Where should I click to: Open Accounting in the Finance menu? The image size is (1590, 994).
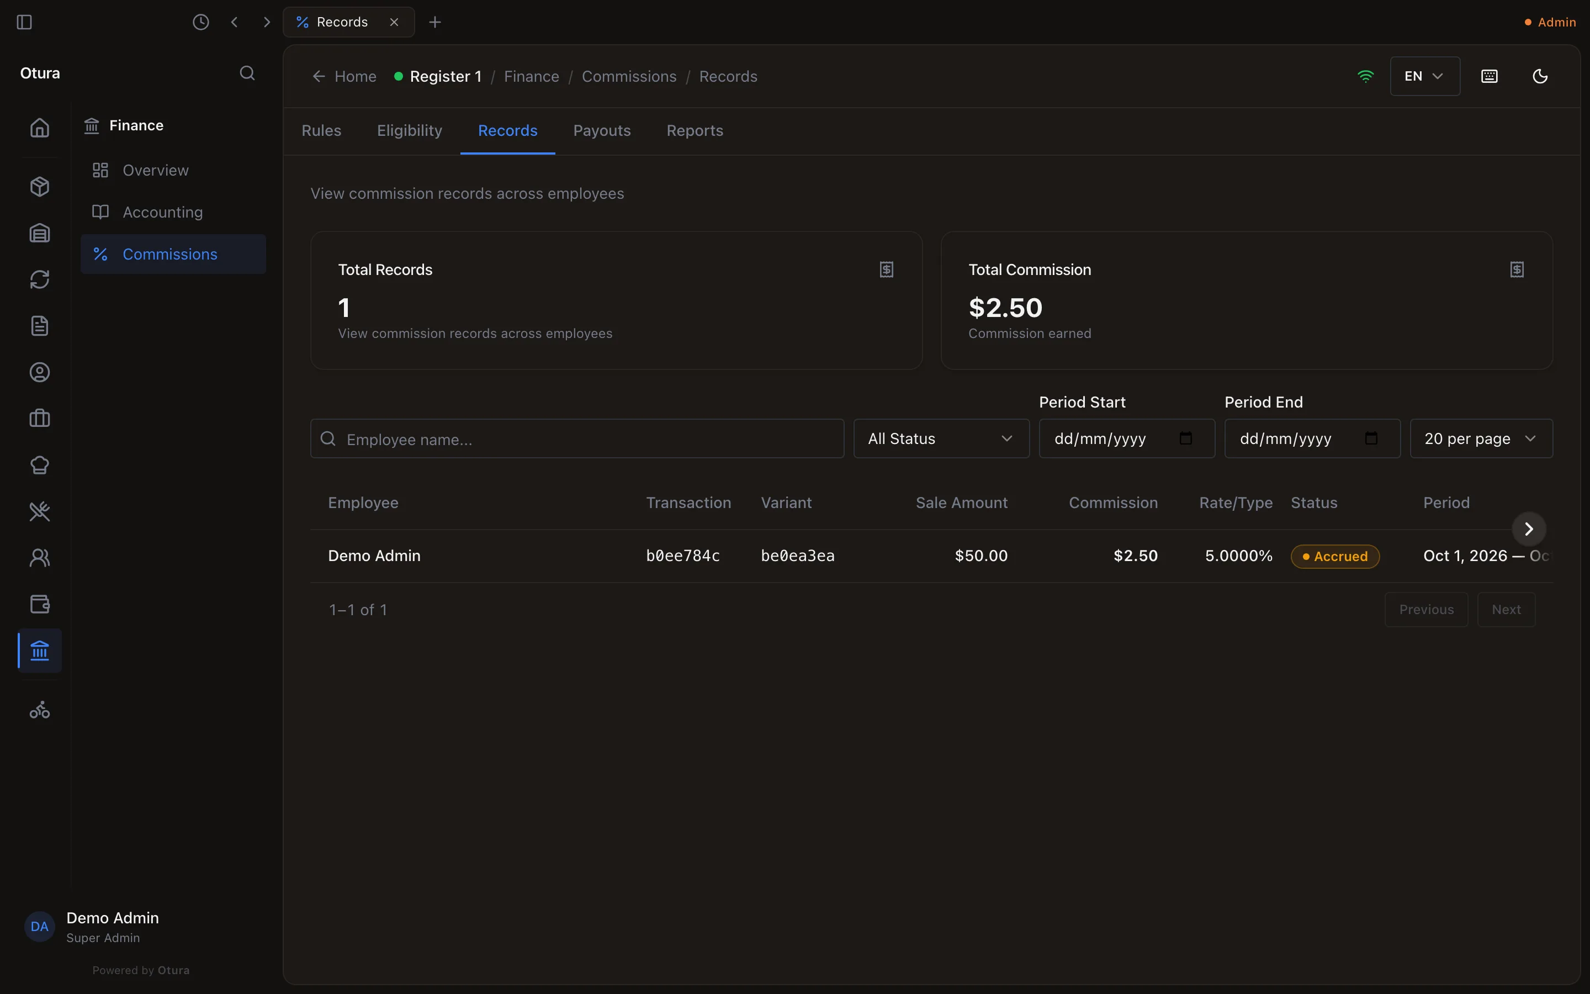pos(173,213)
